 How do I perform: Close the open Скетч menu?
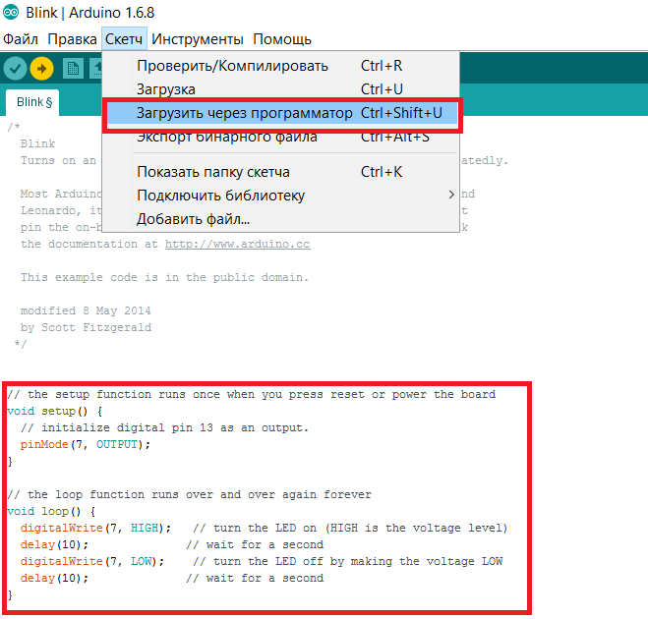point(124,39)
